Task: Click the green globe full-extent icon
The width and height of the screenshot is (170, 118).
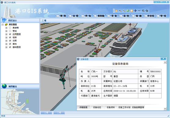Action: pyautogui.click(x=128, y=11)
